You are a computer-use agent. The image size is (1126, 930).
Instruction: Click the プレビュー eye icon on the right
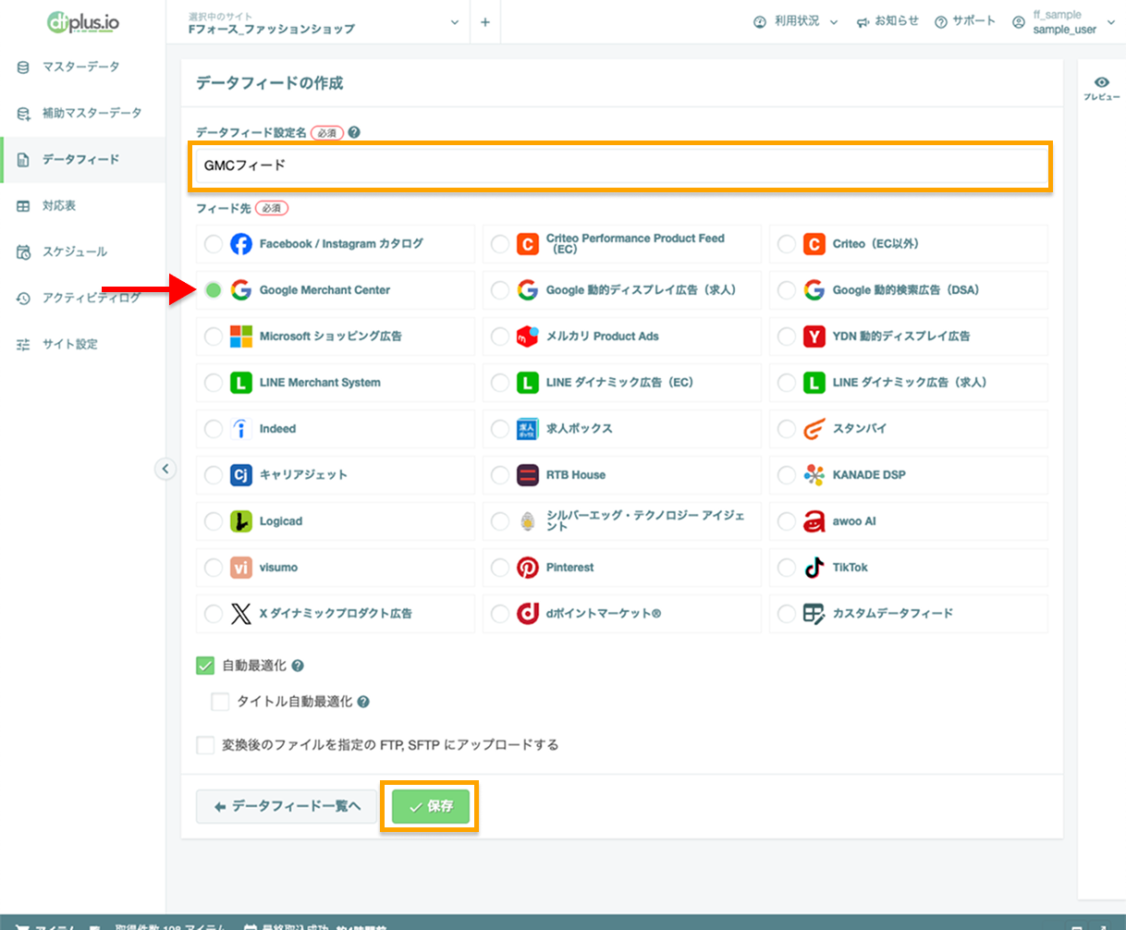pyautogui.click(x=1101, y=81)
